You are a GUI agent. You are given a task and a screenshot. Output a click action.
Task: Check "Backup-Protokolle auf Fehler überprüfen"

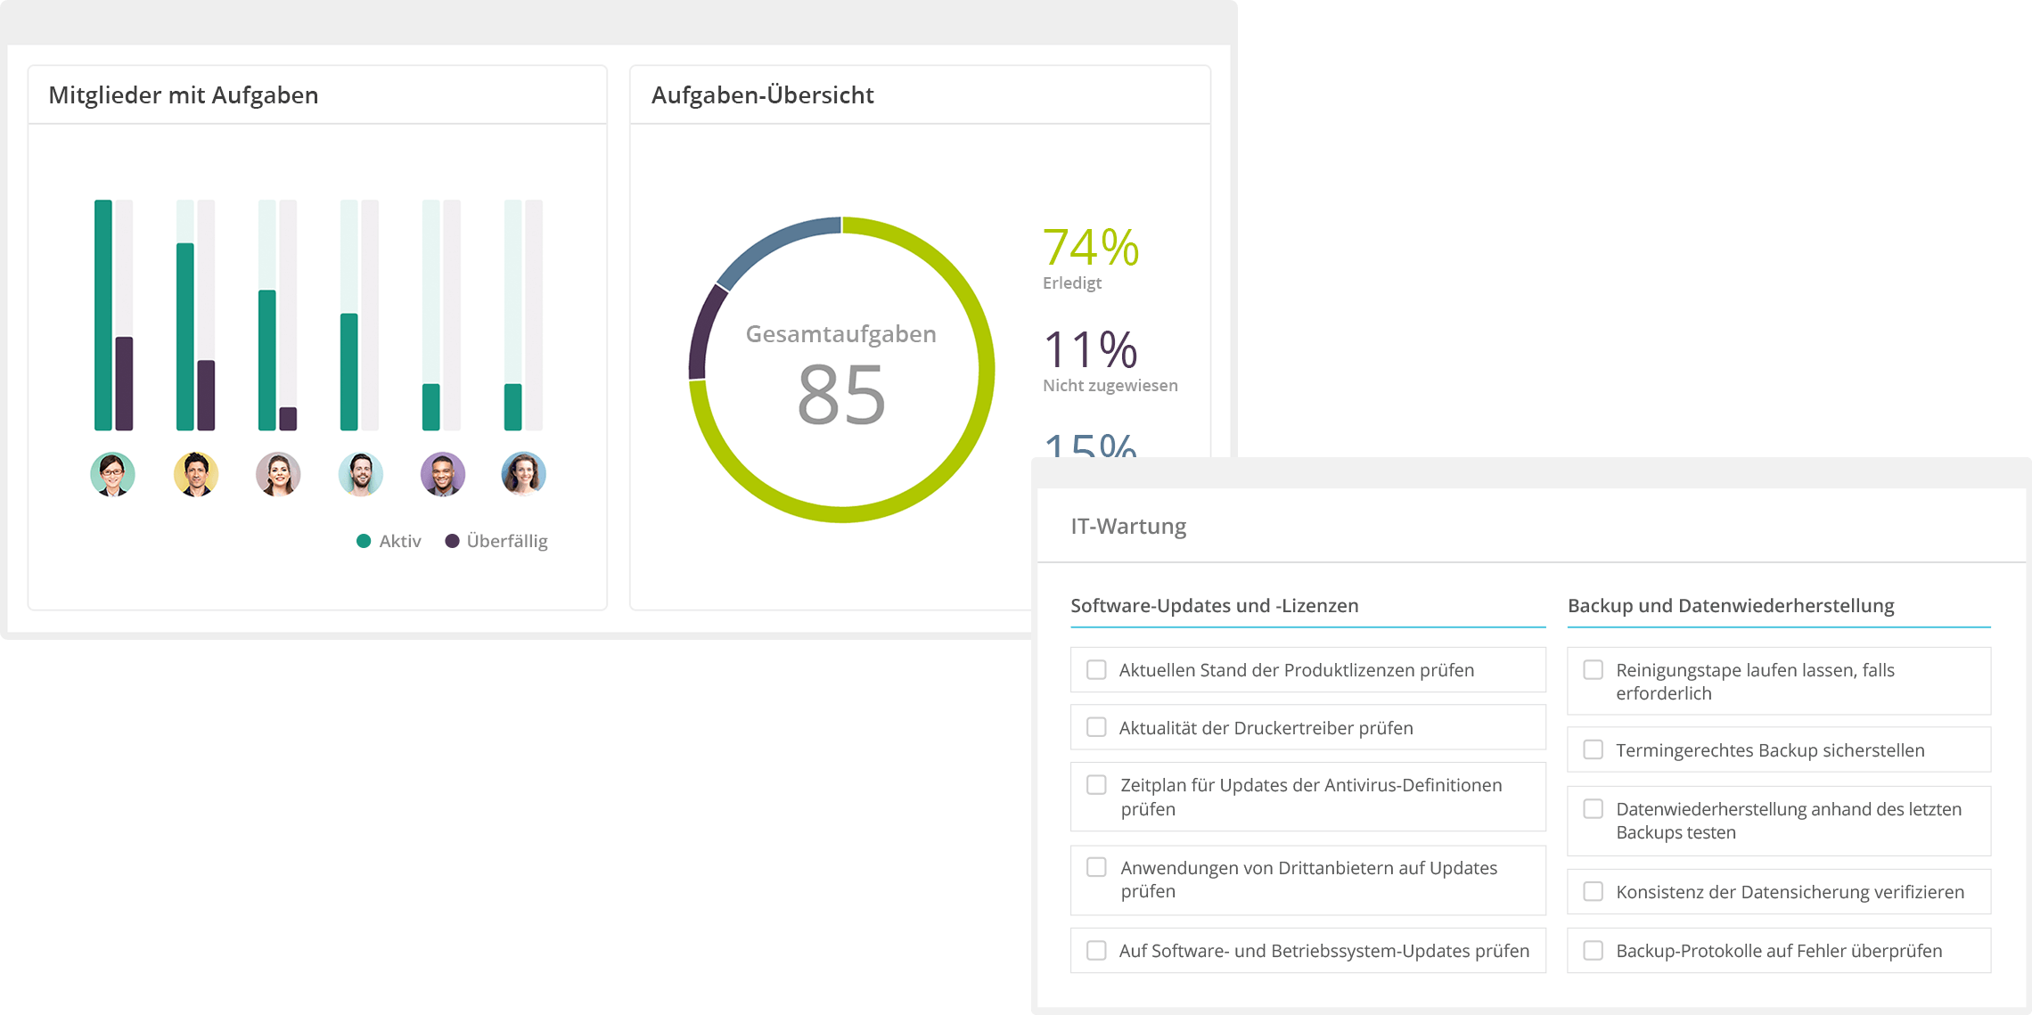pos(1592,950)
